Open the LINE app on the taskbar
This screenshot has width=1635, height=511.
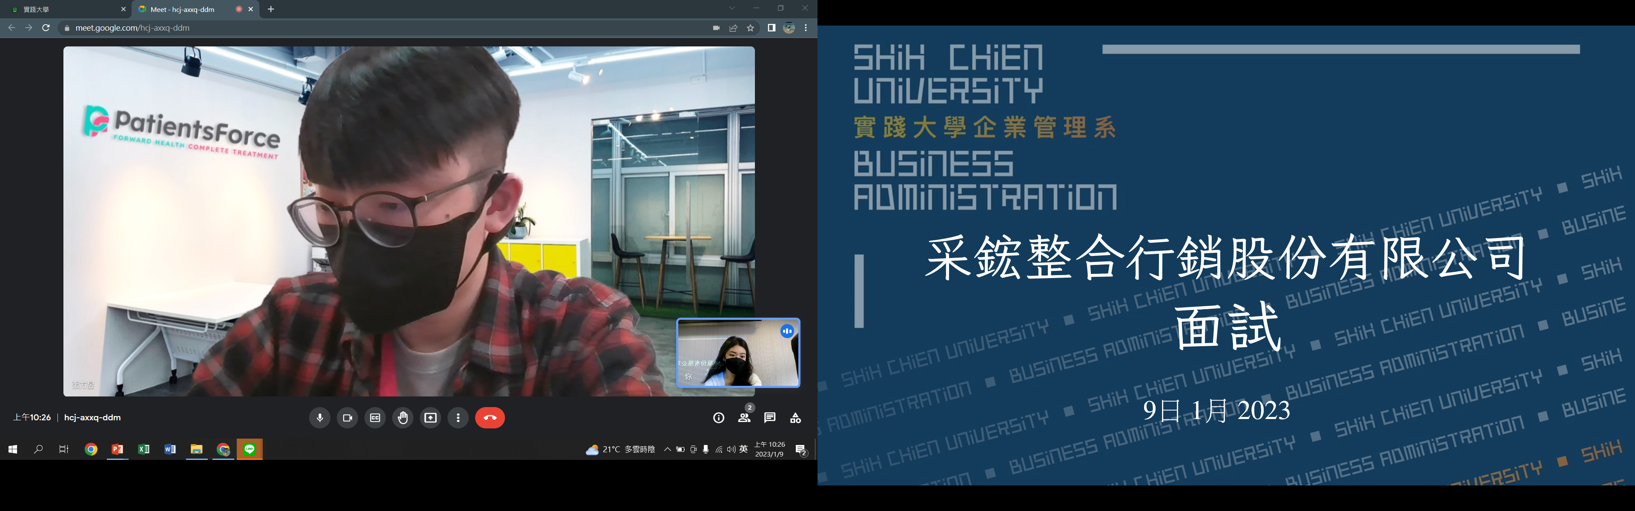pyautogui.click(x=250, y=449)
